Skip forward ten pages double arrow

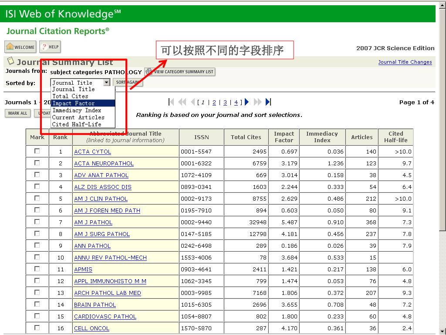257,102
